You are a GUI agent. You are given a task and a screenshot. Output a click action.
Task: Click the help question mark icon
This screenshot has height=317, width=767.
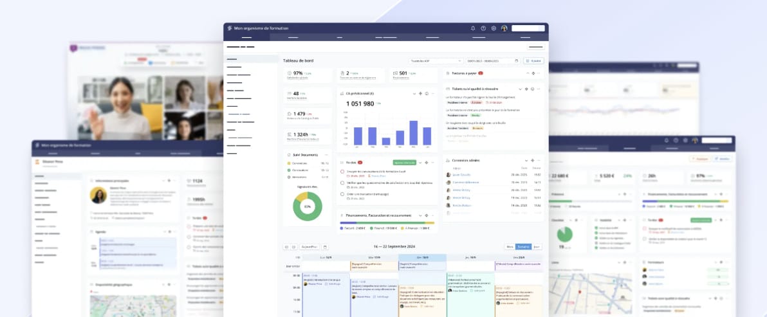click(483, 28)
